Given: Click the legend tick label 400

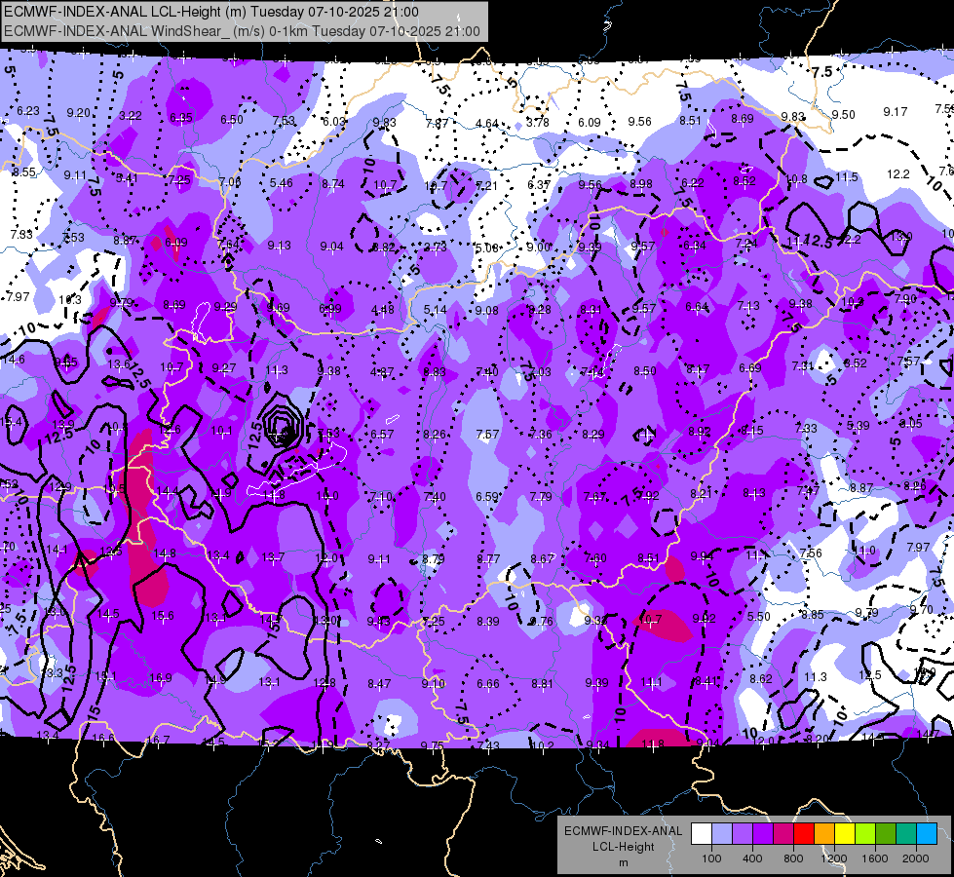Looking at the screenshot, I should tap(752, 858).
